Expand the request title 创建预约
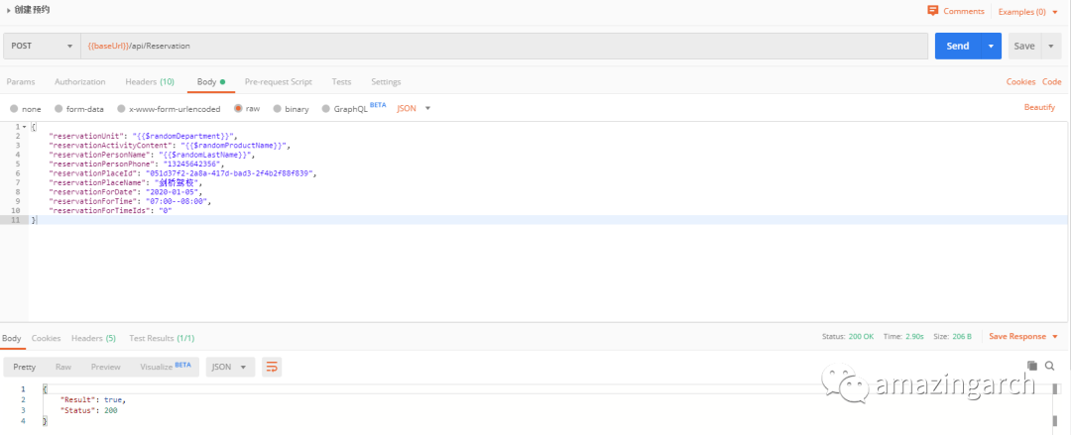Viewport: 1071px width, 435px height. pos(8,10)
